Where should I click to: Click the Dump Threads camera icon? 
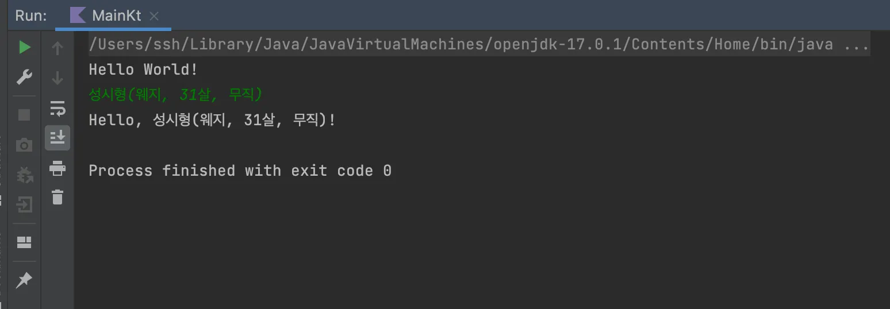tap(24, 145)
